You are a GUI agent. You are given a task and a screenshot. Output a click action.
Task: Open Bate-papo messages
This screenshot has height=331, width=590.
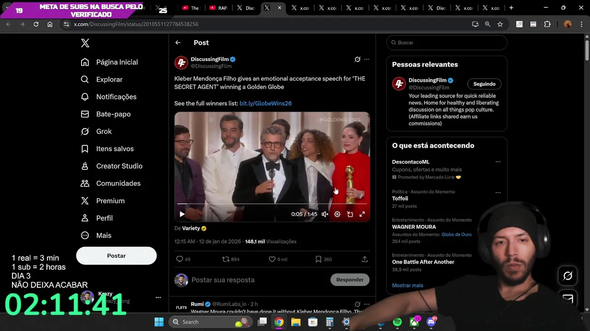tap(106, 114)
